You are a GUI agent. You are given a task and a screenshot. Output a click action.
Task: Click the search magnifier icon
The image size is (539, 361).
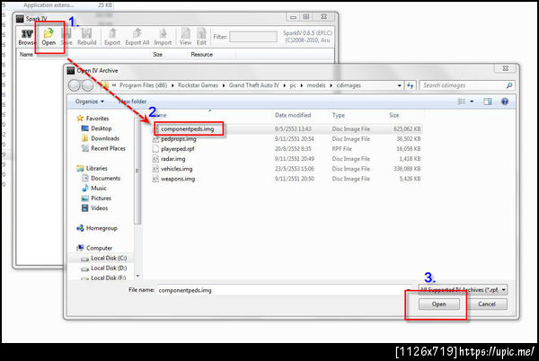[509, 85]
